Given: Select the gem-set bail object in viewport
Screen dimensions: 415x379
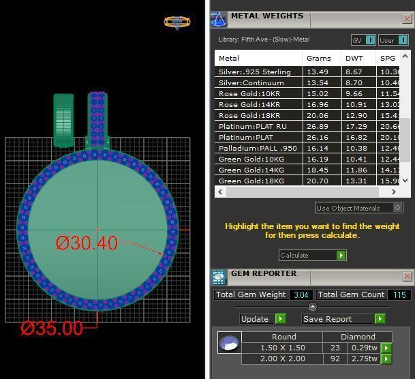Looking at the screenshot, I should coord(97,119).
